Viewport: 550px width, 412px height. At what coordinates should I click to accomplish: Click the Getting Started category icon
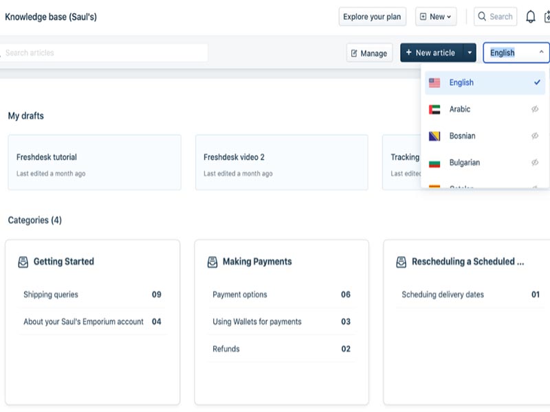(23, 261)
